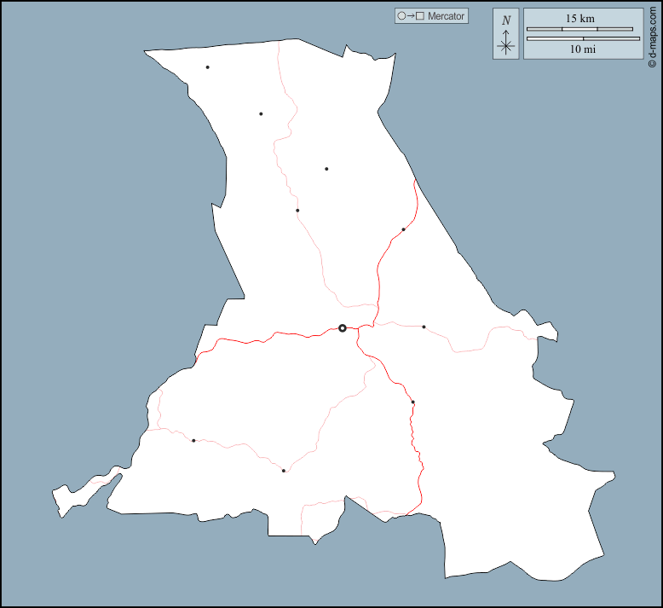Select the ringed capital city marker
This screenshot has height=608, width=663.
pos(343,327)
